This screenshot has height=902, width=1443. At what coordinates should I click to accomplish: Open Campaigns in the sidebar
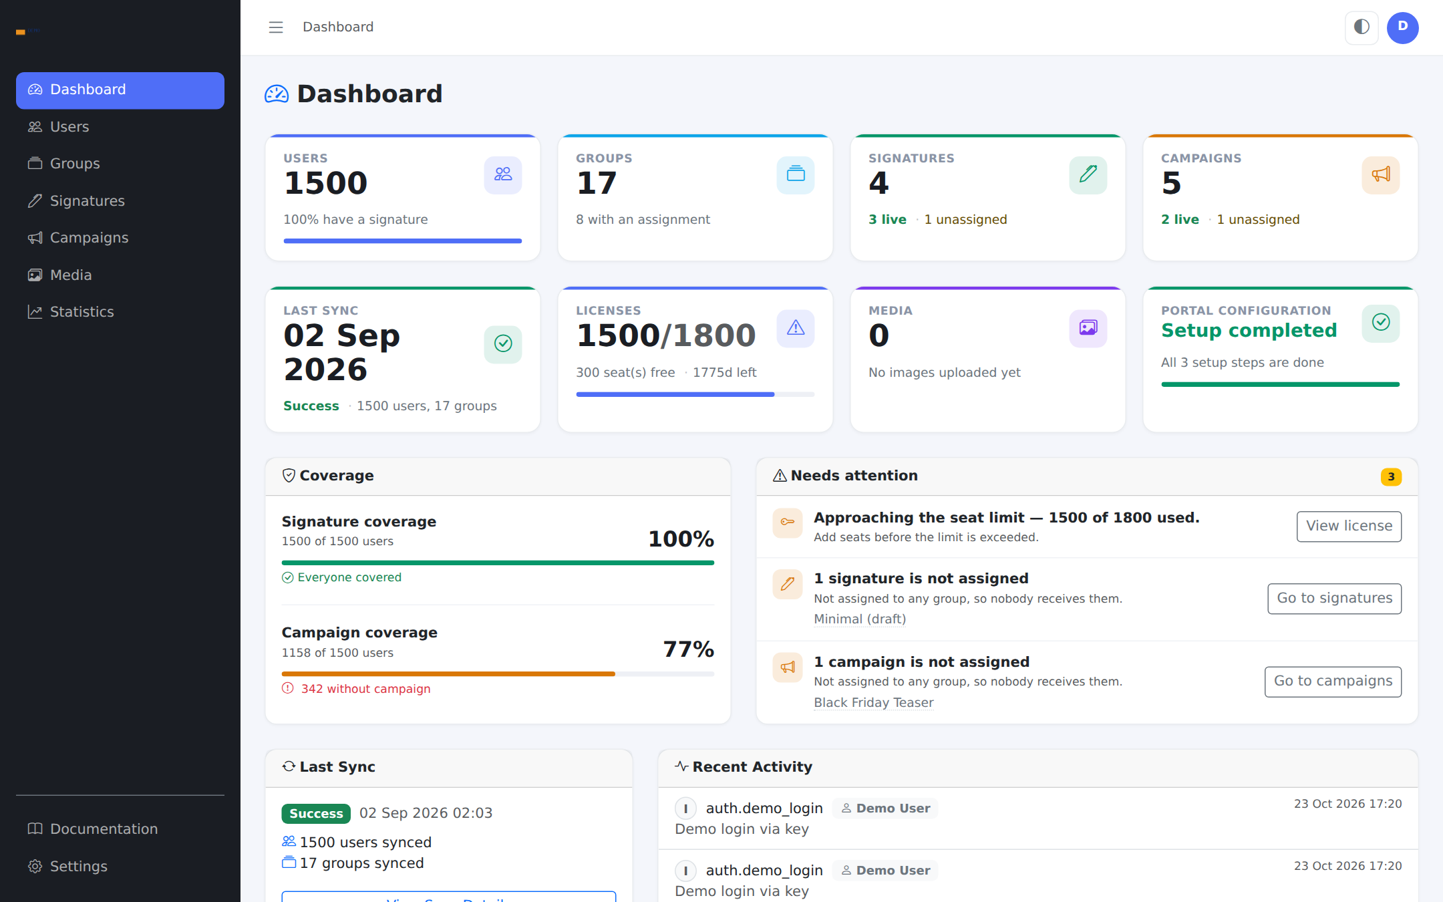click(120, 238)
